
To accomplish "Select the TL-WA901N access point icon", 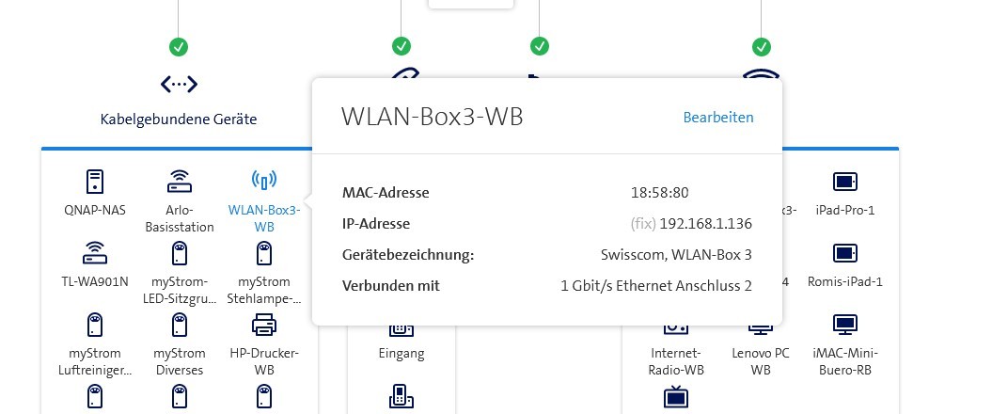I will point(93,253).
